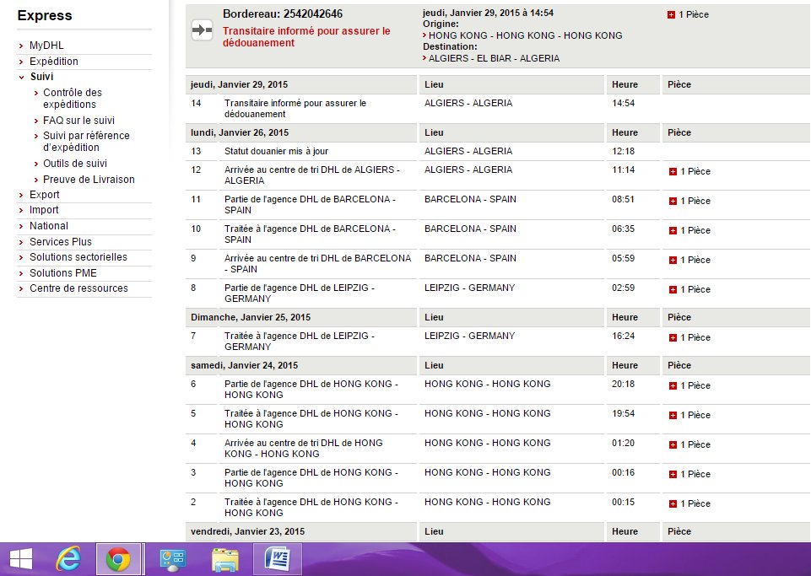The width and height of the screenshot is (811, 576).
Task: Open Suivi par référence d'expédition
Action: pyautogui.click(x=86, y=141)
